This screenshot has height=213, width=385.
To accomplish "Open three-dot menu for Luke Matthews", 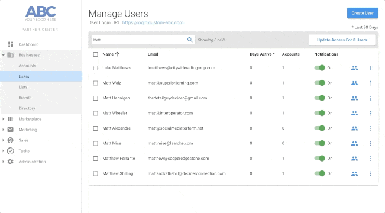I will 371,68.
